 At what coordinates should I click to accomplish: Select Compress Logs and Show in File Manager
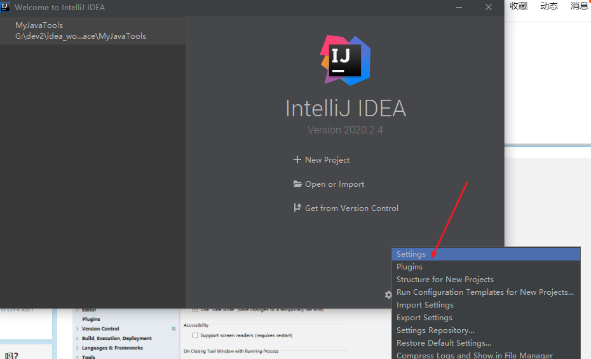pyautogui.click(x=486, y=355)
